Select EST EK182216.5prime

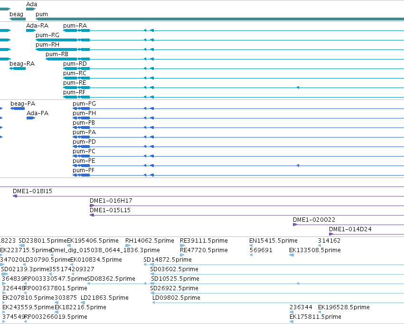click(80, 308)
